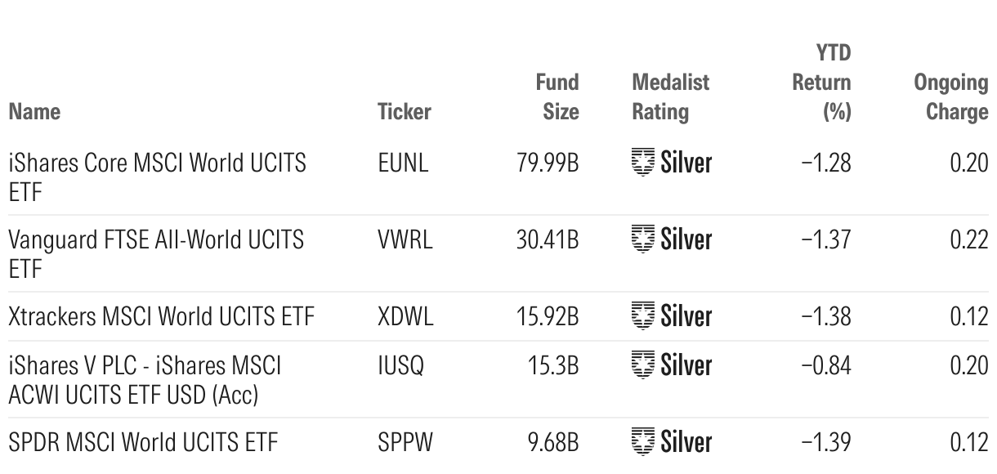Open iShares MSCI ACWI UCITS ETF link
997x474 pixels.
coord(145,379)
